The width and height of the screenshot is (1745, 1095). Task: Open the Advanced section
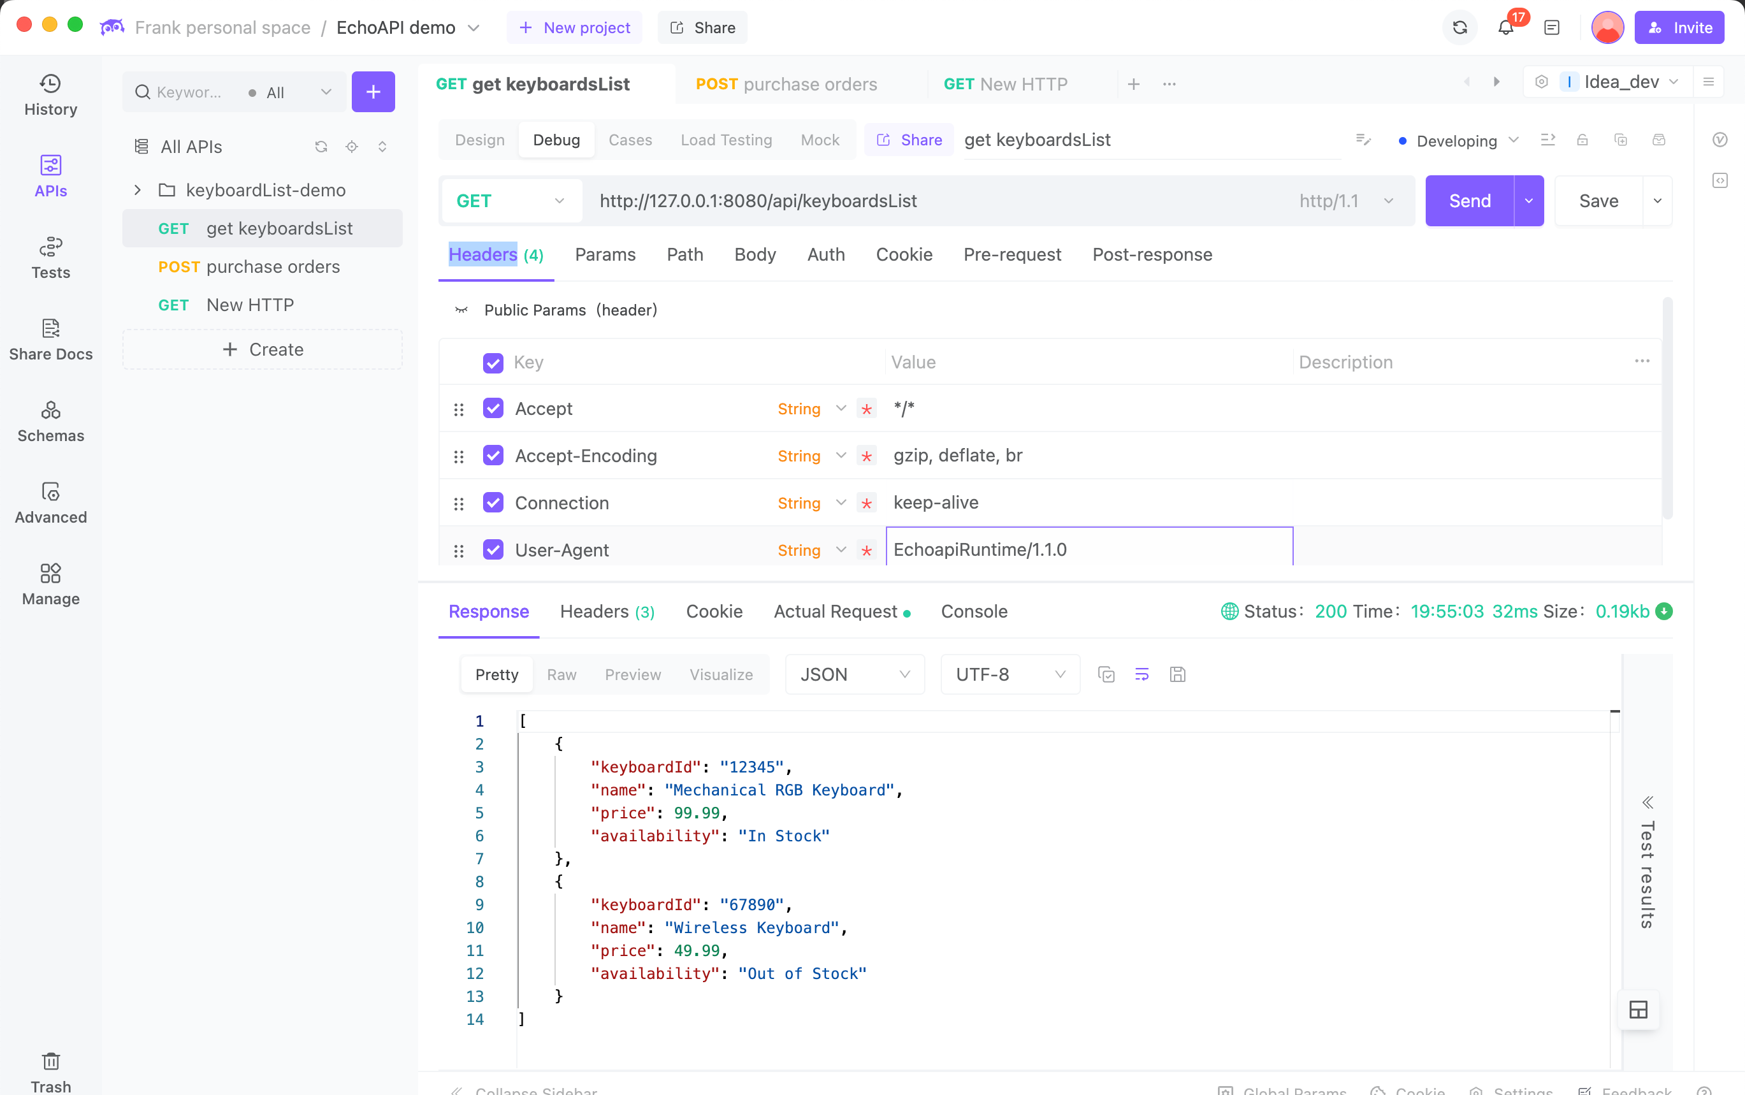click(51, 504)
